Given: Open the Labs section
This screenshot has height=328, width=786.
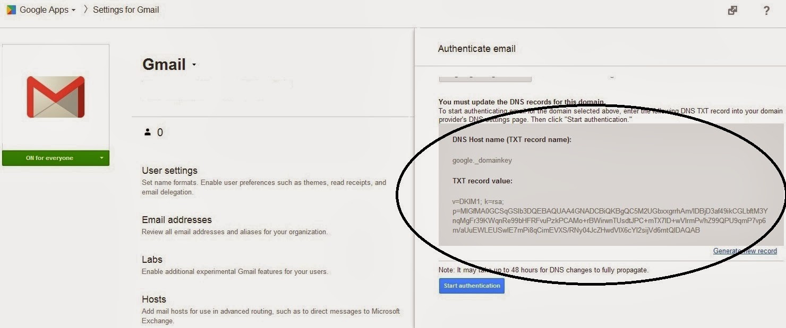Looking at the screenshot, I should 152,260.
